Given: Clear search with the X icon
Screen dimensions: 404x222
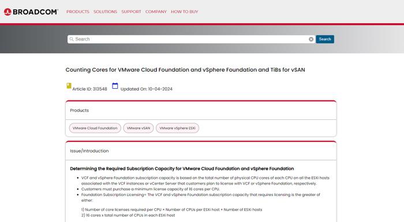Looking at the screenshot, I should (311, 39).
